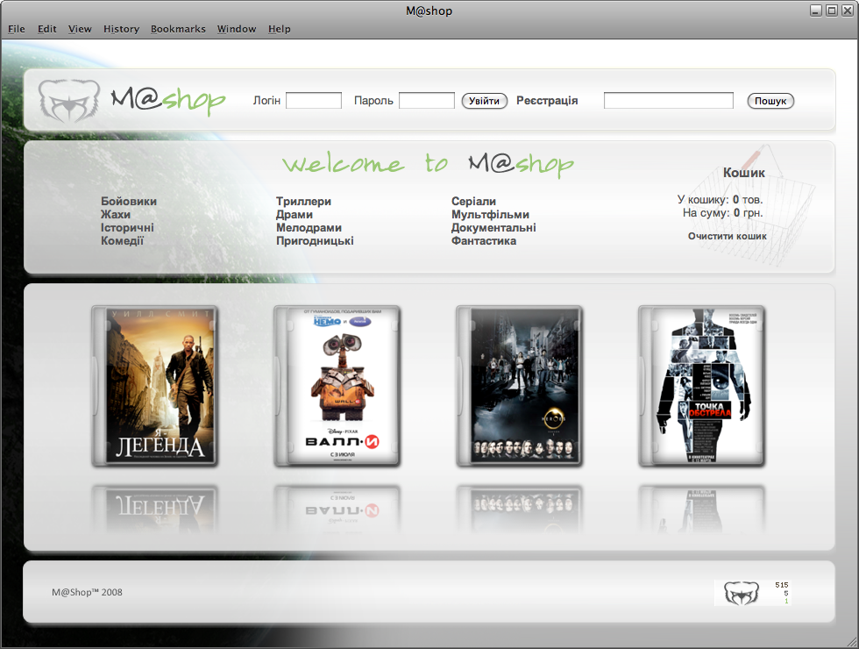Select the Мультфільми category
Image resolution: width=859 pixels, height=649 pixels.
(490, 214)
